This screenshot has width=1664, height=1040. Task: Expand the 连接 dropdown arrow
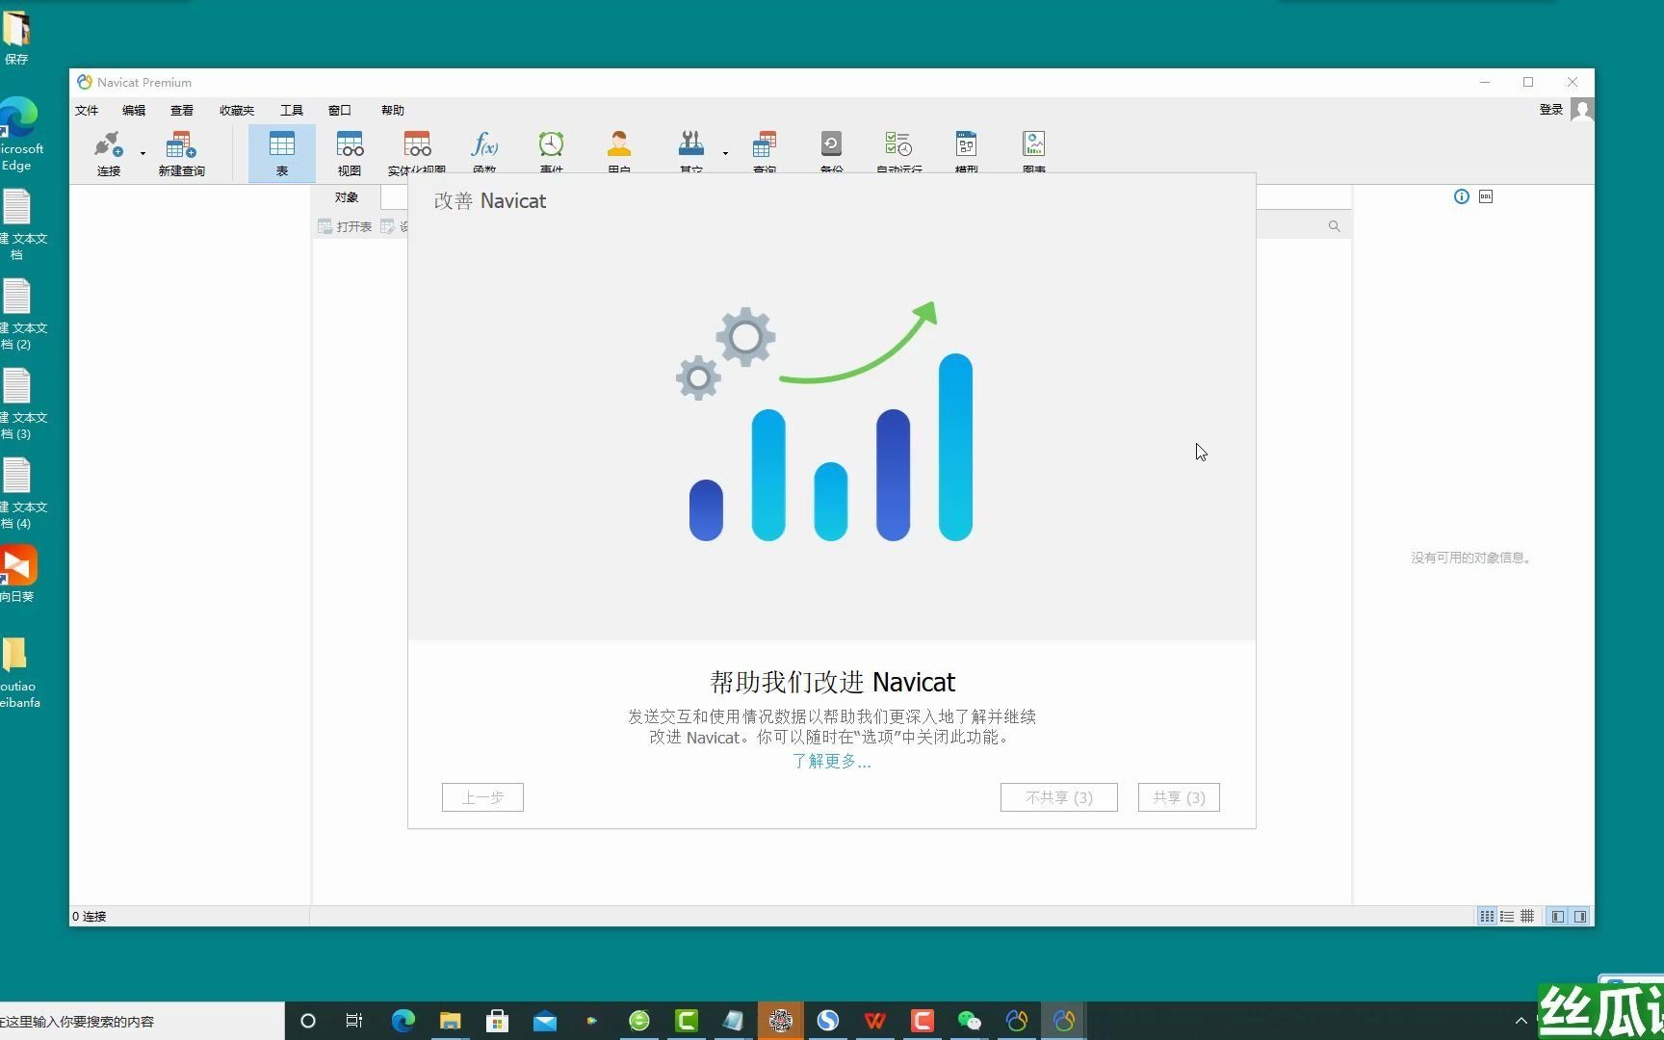(x=143, y=153)
